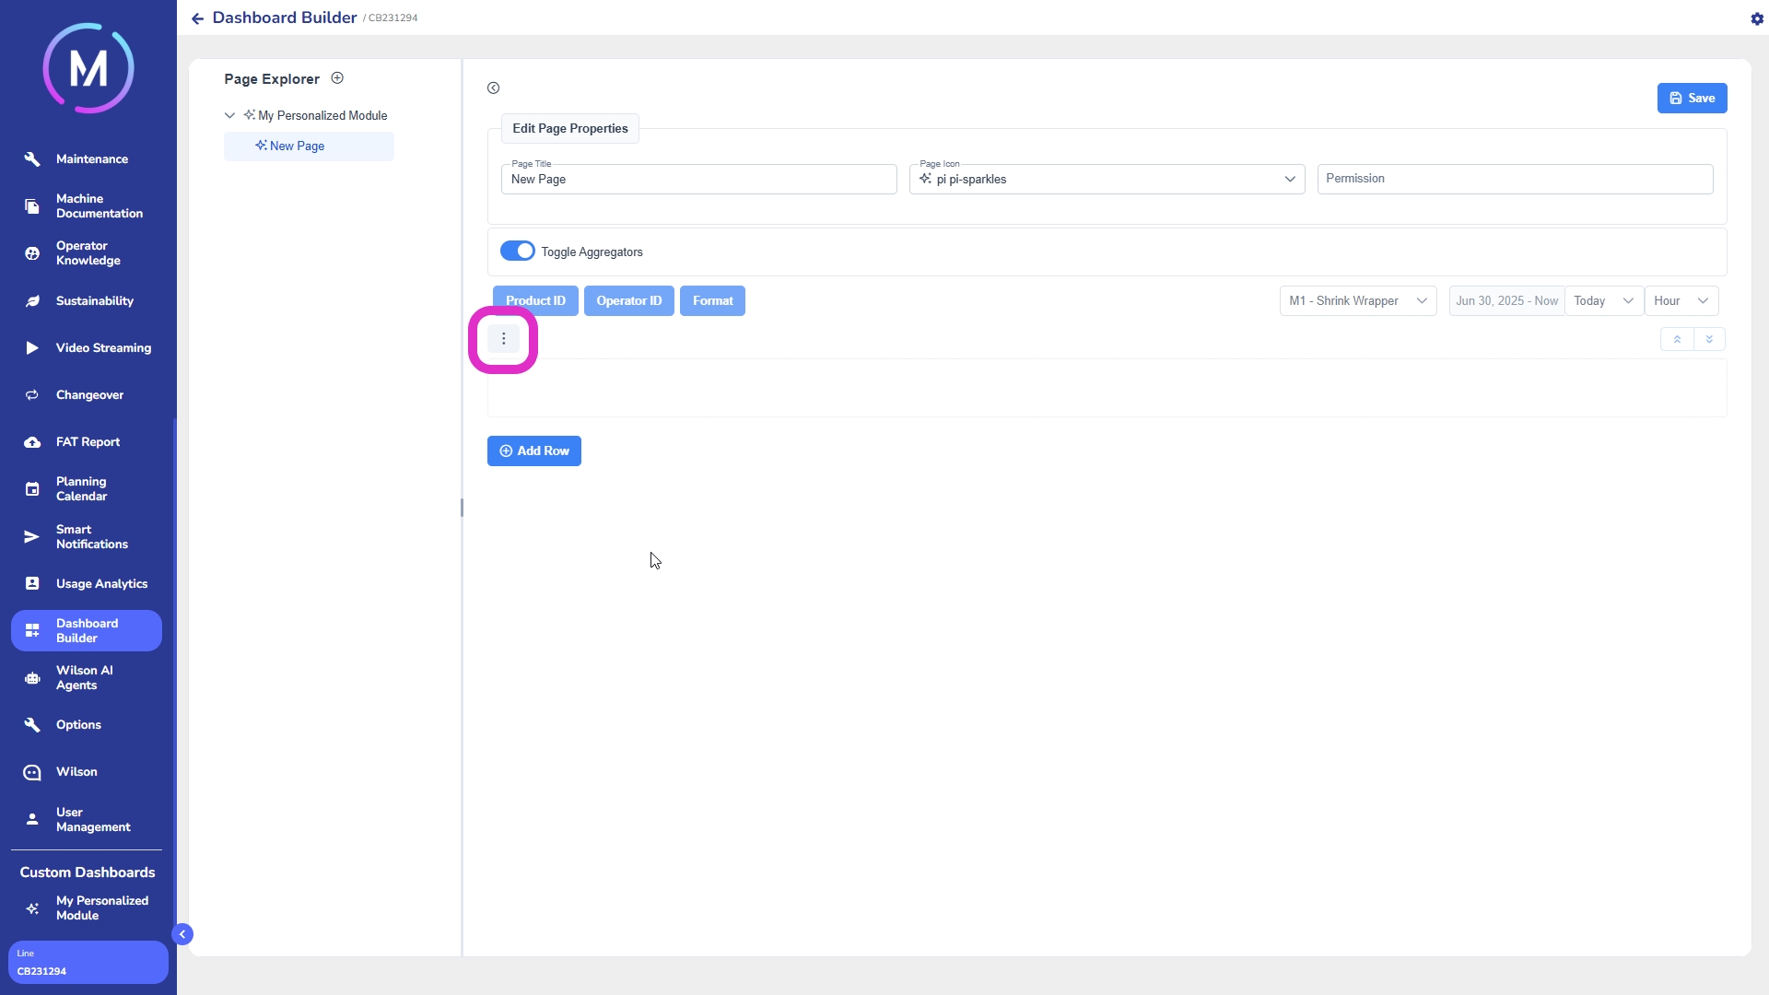Click the Save button

(x=1692, y=98)
